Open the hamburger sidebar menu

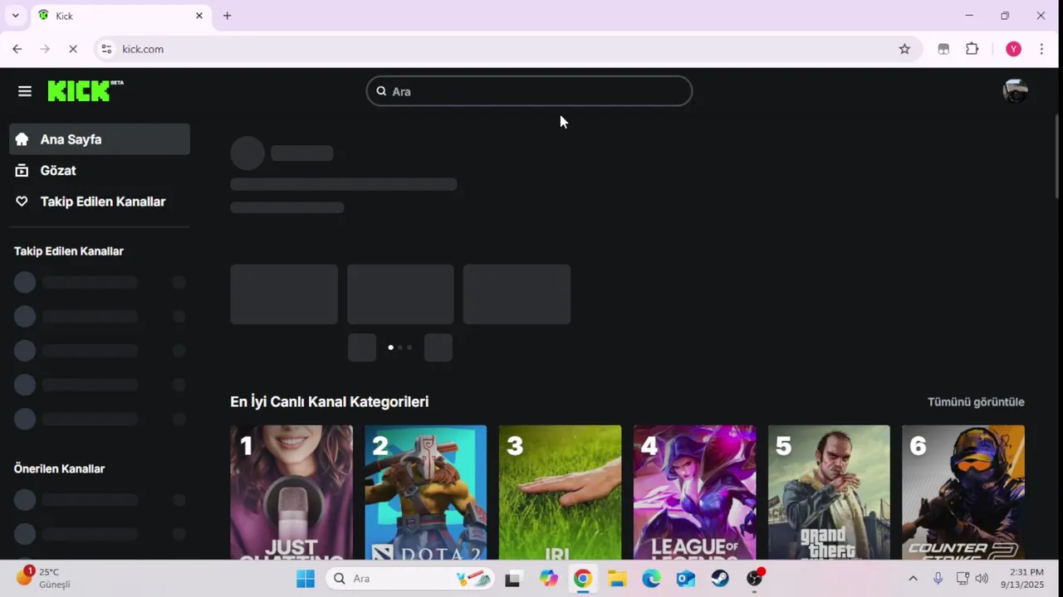[25, 91]
